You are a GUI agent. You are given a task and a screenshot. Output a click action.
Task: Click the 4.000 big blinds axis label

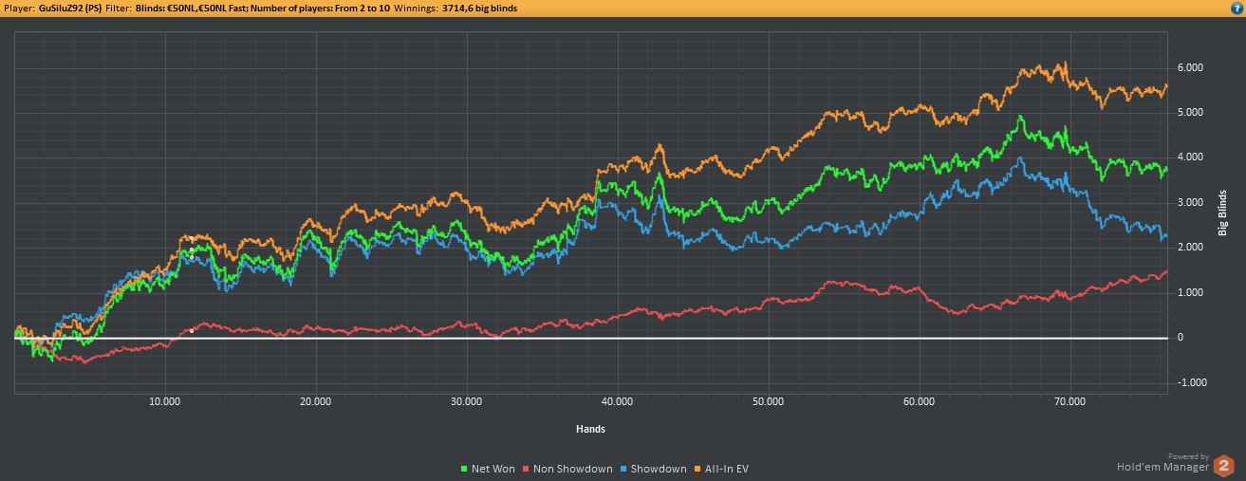pyautogui.click(x=1190, y=157)
